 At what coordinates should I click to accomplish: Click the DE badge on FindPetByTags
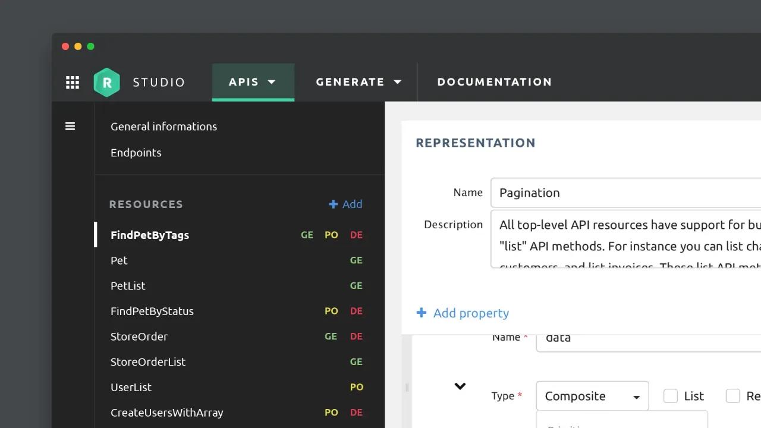coord(356,235)
